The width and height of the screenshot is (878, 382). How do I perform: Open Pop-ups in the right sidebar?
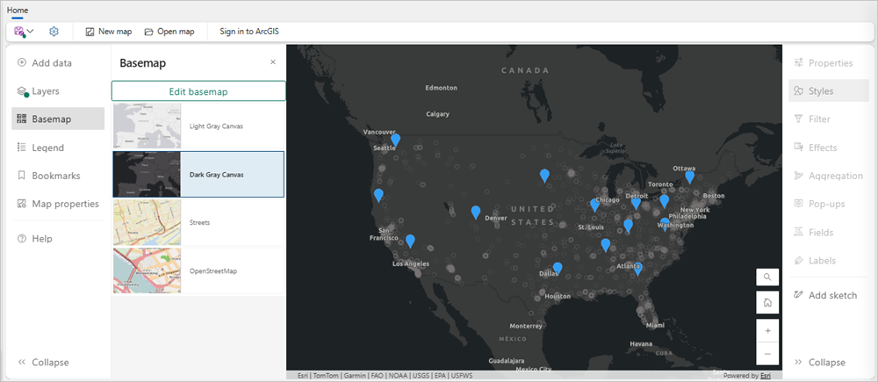click(829, 204)
